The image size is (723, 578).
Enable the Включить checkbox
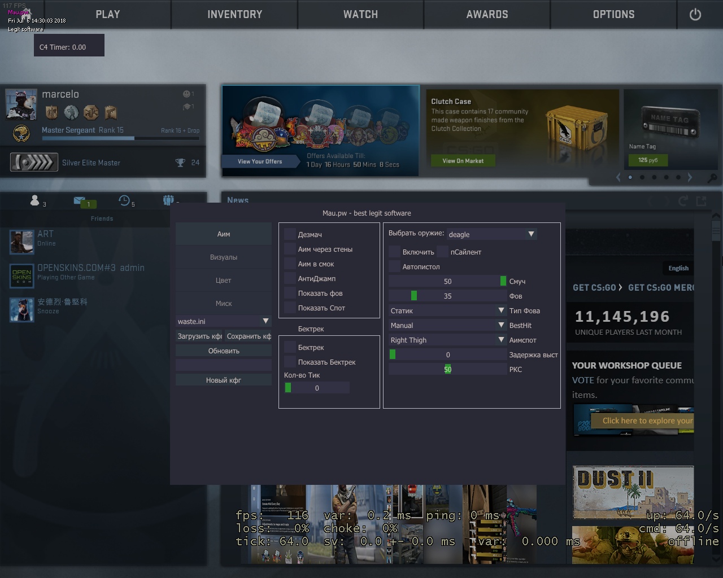395,252
